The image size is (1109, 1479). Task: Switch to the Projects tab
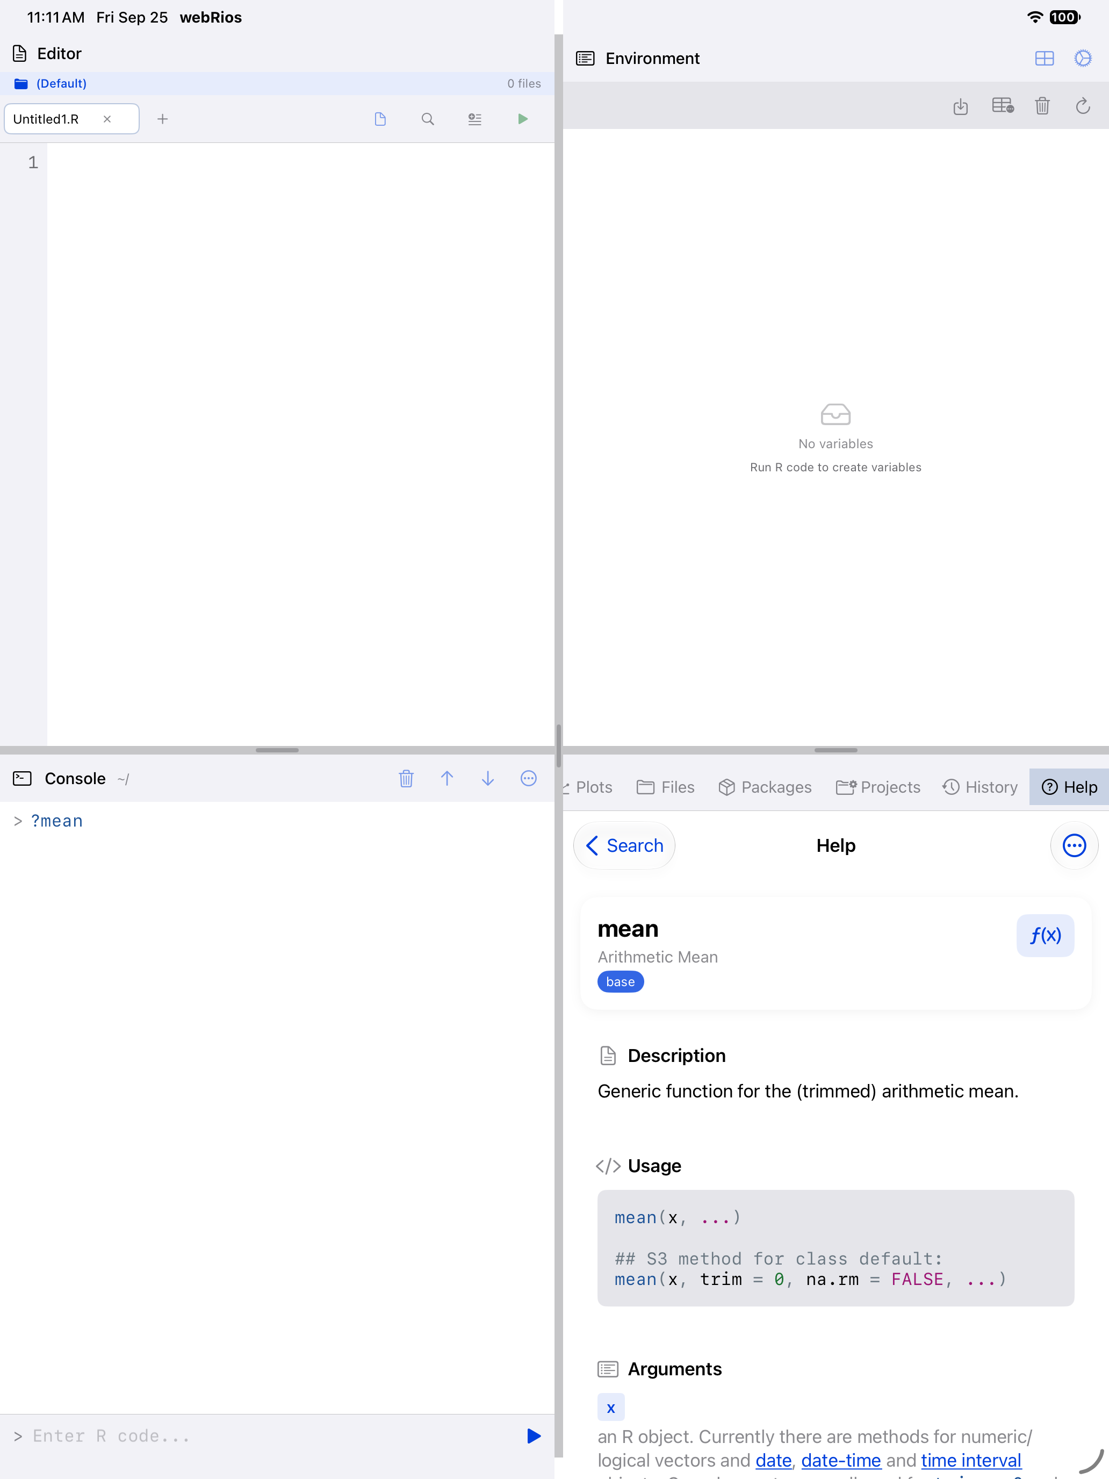878,787
